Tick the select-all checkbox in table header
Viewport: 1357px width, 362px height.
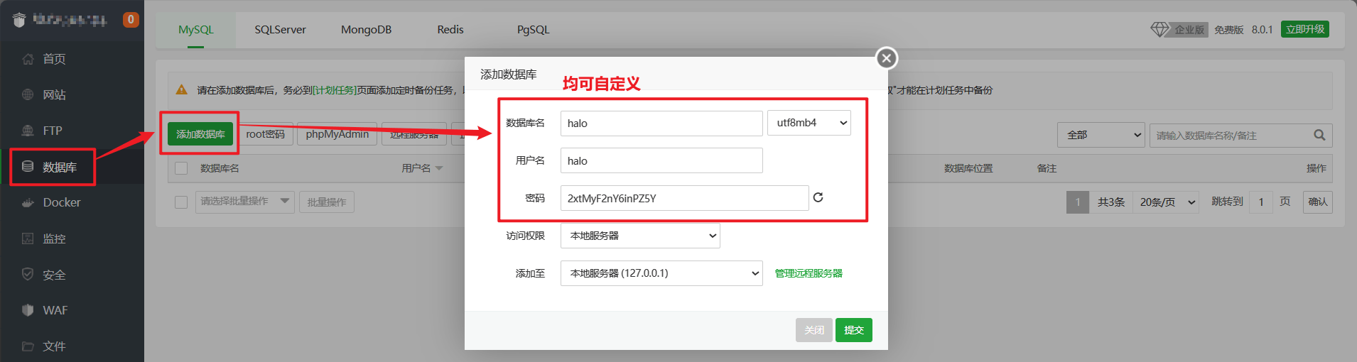coord(181,168)
